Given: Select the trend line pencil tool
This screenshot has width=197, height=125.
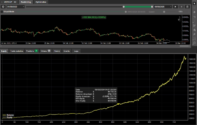Looking at the screenshot, I should tap(194, 26).
